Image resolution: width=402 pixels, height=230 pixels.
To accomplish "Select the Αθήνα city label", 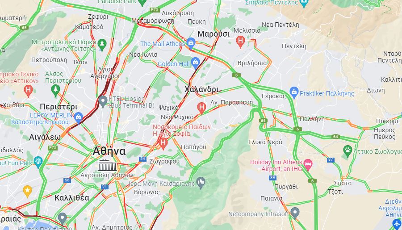I will tap(109, 151).
